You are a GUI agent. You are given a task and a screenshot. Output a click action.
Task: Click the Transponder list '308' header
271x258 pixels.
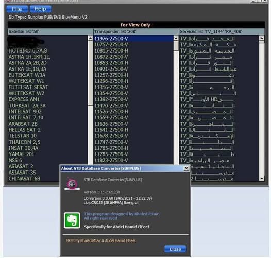pyautogui.click(x=136, y=31)
